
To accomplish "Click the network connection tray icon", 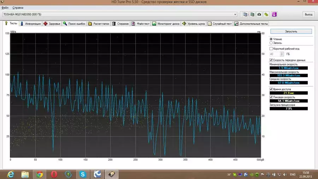I will [279, 174].
